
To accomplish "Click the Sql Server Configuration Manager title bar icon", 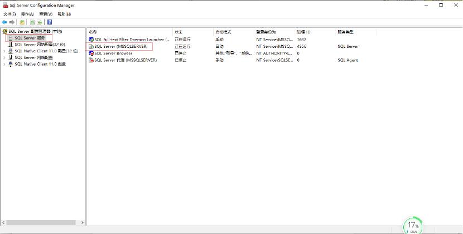I will tap(6, 5).
